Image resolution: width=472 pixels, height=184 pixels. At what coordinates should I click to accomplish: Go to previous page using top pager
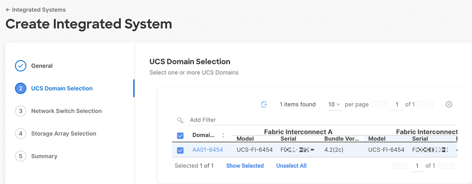pyautogui.click(x=384, y=104)
